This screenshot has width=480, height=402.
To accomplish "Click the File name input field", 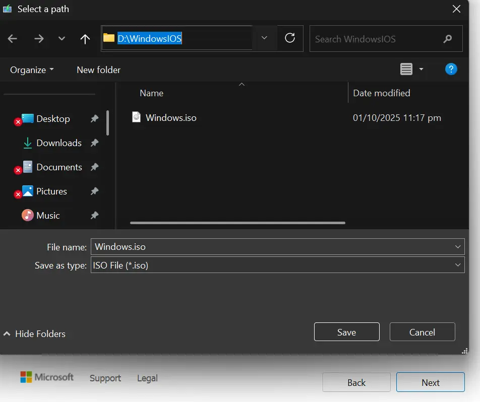I will tap(272, 247).
